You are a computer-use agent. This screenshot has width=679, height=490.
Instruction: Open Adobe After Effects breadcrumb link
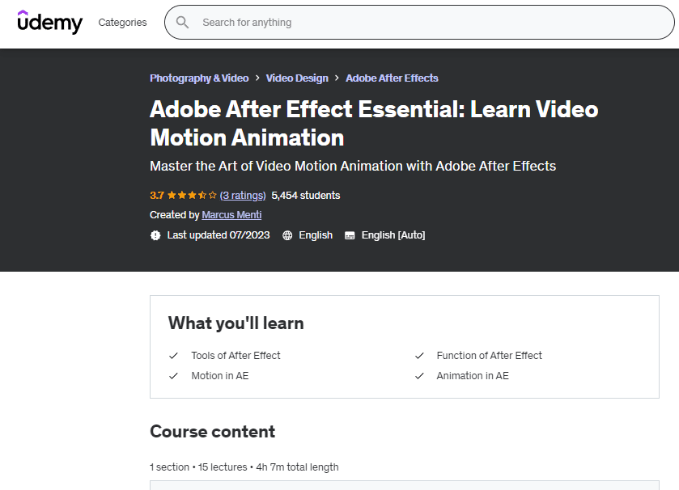coord(392,78)
